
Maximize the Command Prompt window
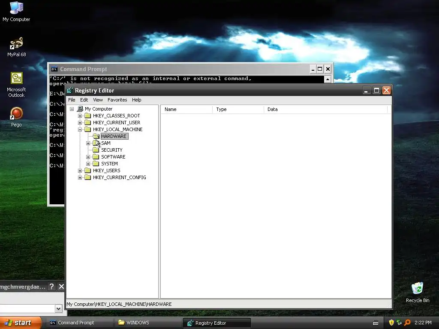pos(320,69)
